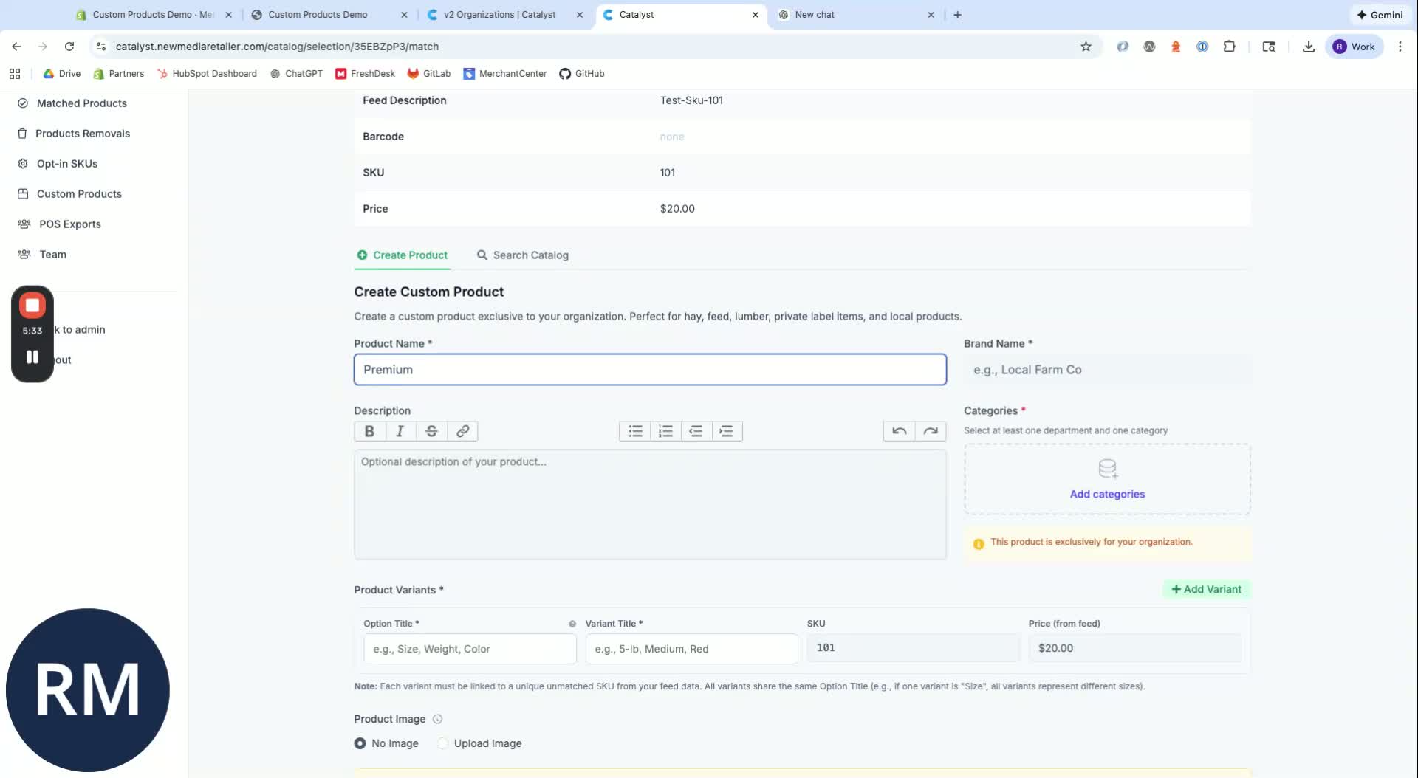Open the Gemini button
This screenshot has width=1418, height=778.
click(1380, 15)
